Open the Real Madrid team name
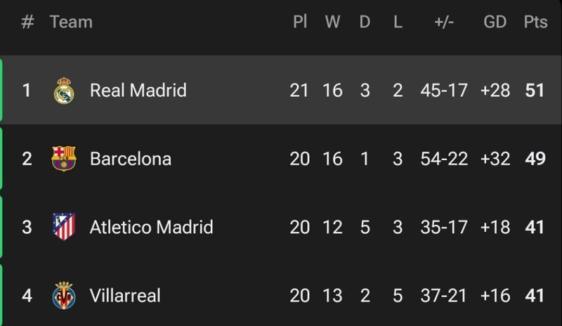Image resolution: width=562 pixels, height=326 pixels. coord(138,91)
